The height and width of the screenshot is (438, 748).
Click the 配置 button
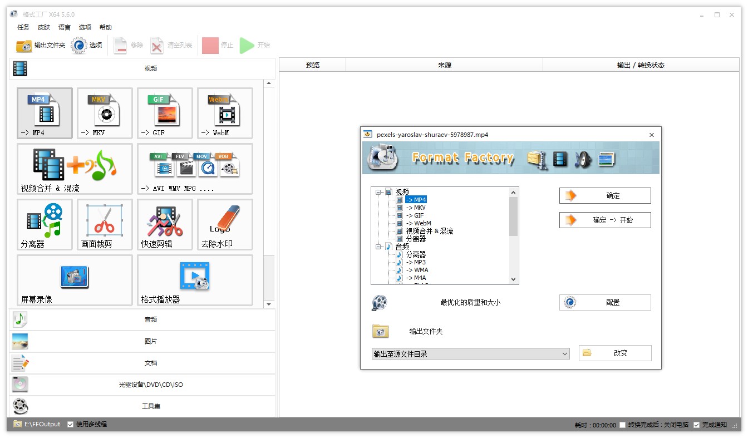click(605, 303)
